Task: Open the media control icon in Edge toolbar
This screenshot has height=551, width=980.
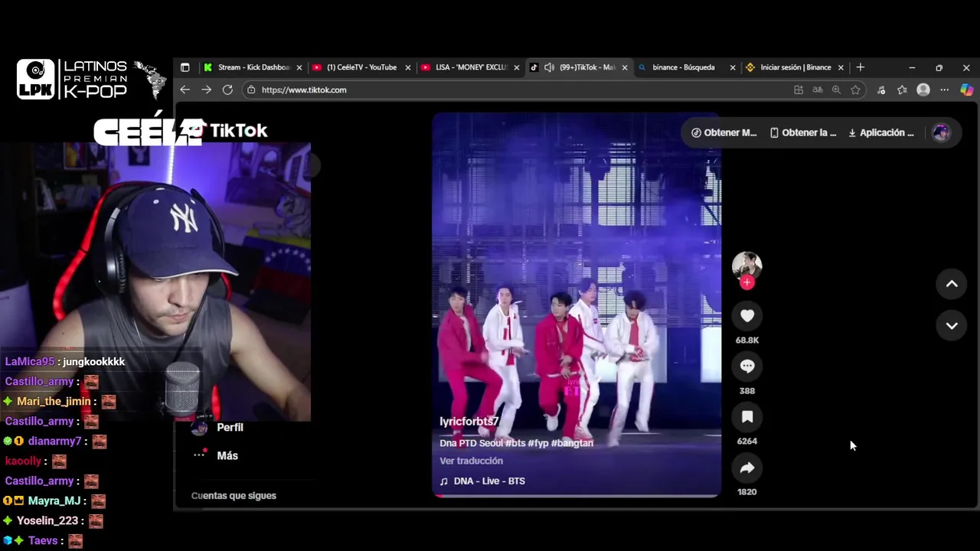Action: (x=881, y=90)
